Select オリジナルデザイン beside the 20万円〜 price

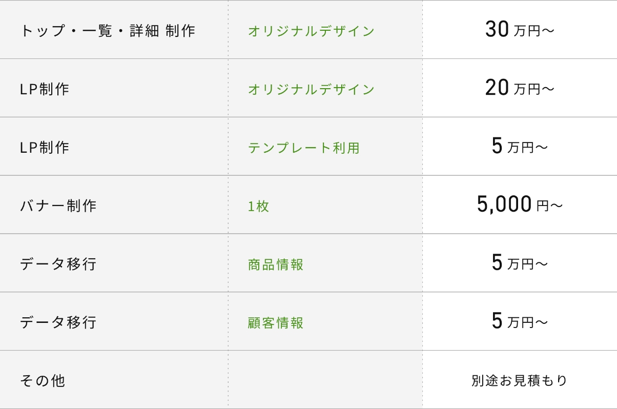pyautogui.click(x=311, y=90)
